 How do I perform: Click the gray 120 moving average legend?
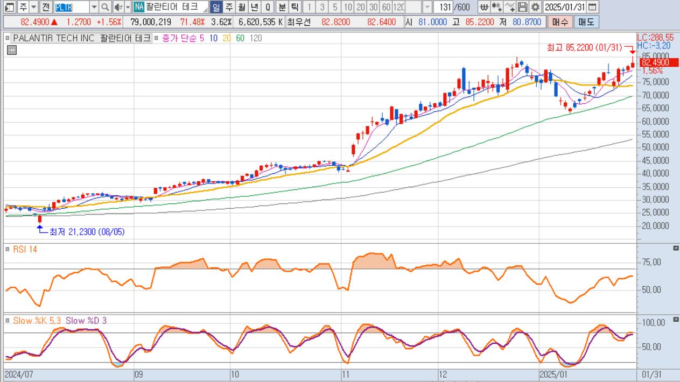tap(256, 38)
